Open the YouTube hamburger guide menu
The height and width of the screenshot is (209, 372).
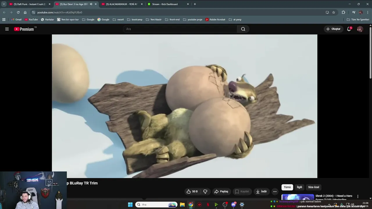7,29
